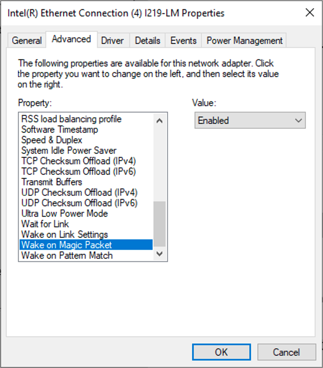
Task: Choose UDP Checksum Offload (IPv6)
Action: [x=86, y=203]
